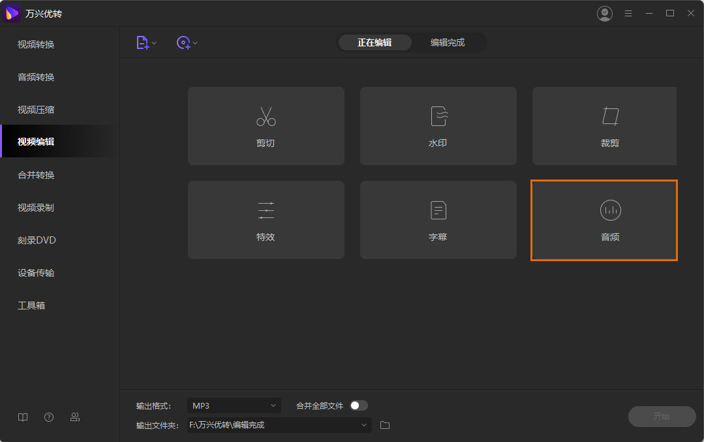The image size is (704, 442).
Task: Toggle the 合并全部文件 merge switch
Action: [x=359, y=405]
